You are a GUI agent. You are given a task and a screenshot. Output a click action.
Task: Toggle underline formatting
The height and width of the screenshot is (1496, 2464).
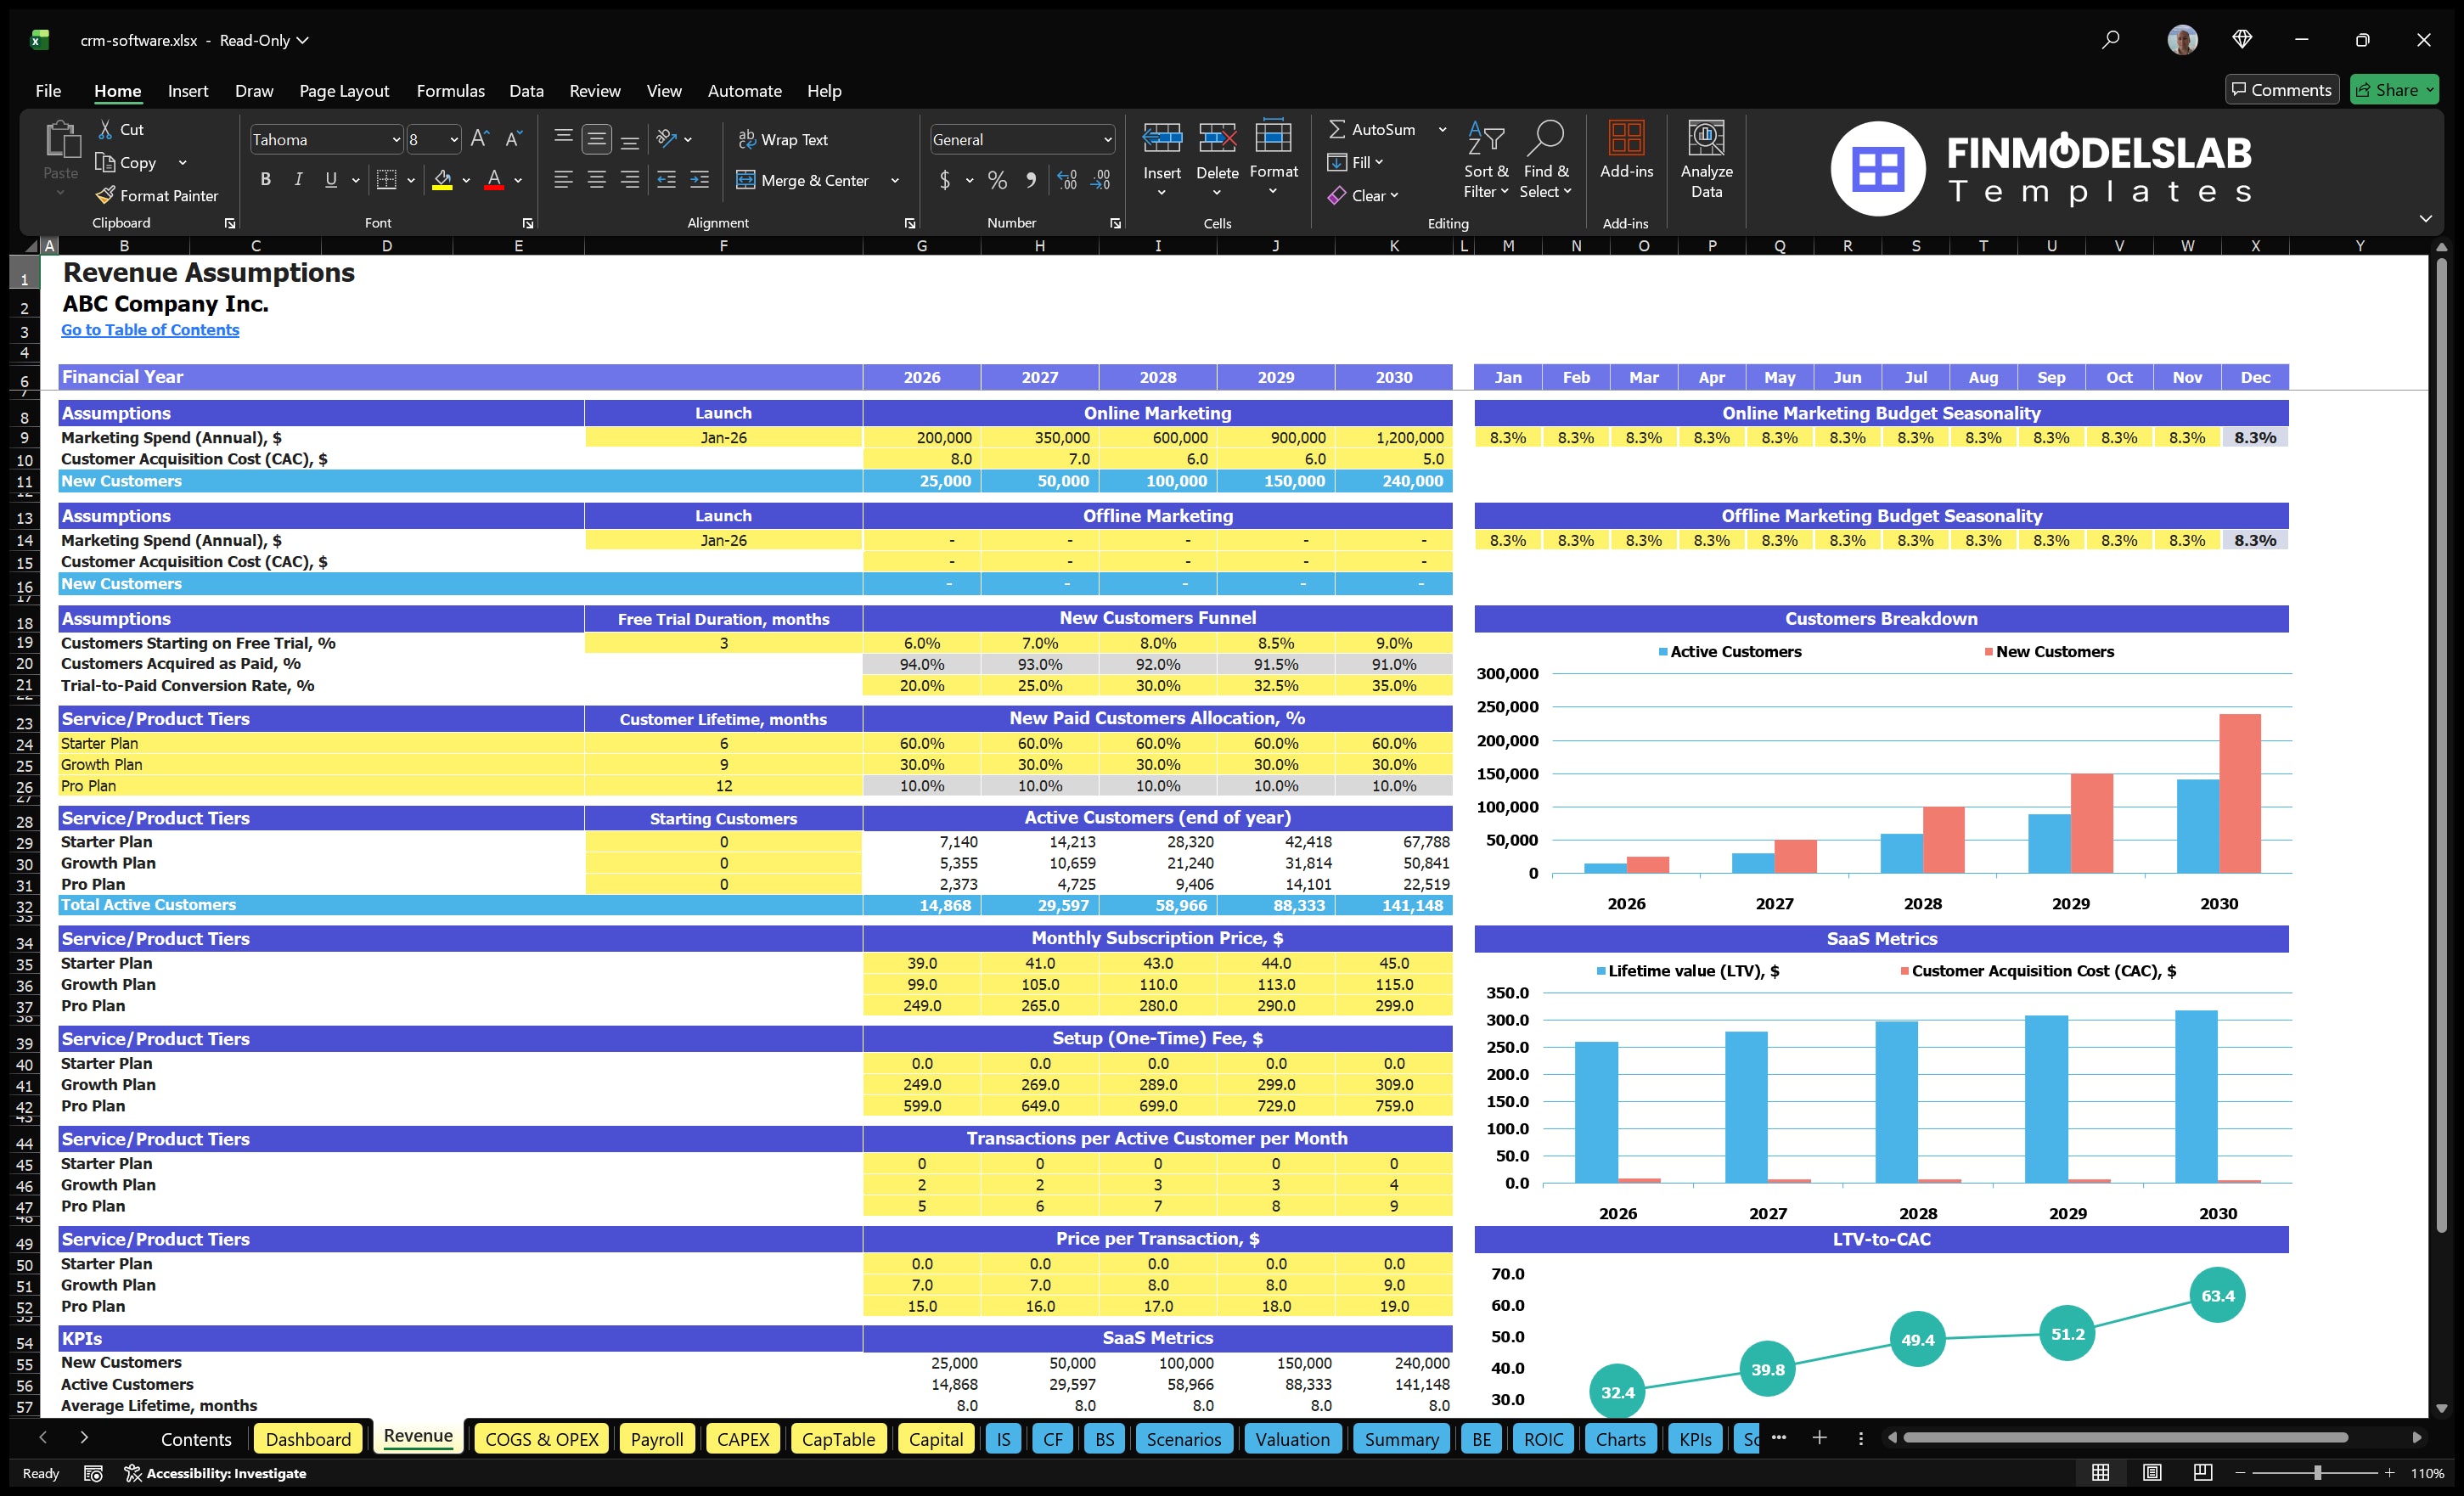[x=330, y=179]
